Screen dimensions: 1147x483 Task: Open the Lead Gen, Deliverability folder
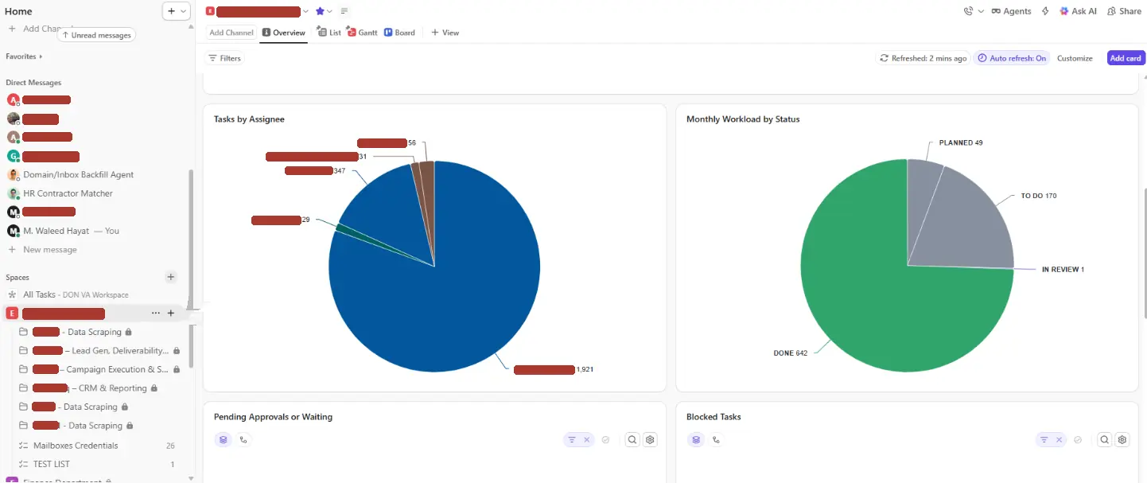99,351
